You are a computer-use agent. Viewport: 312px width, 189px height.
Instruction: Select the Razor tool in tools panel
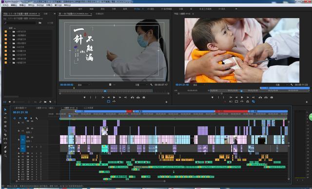pyautogui.click(x=5, y=135)
